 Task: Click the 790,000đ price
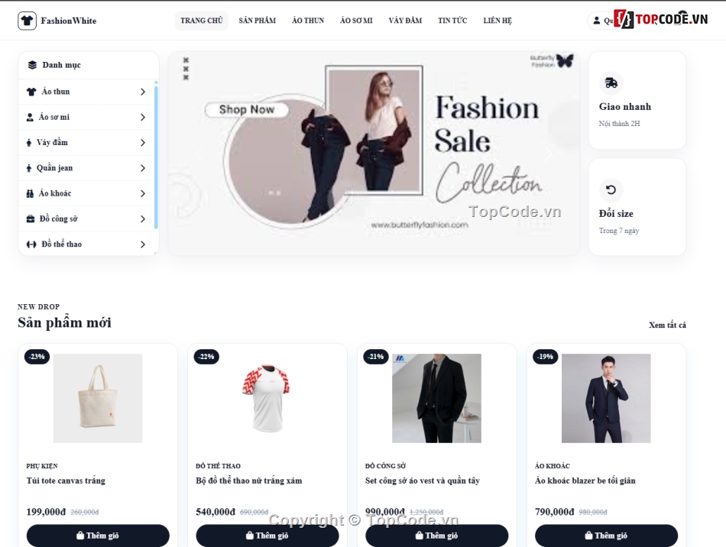tap(555, 512)
